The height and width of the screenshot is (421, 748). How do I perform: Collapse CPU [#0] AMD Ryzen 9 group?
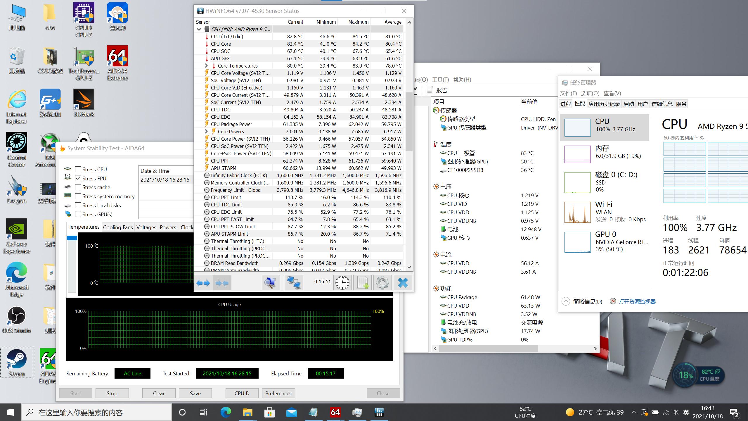(199, 29)
